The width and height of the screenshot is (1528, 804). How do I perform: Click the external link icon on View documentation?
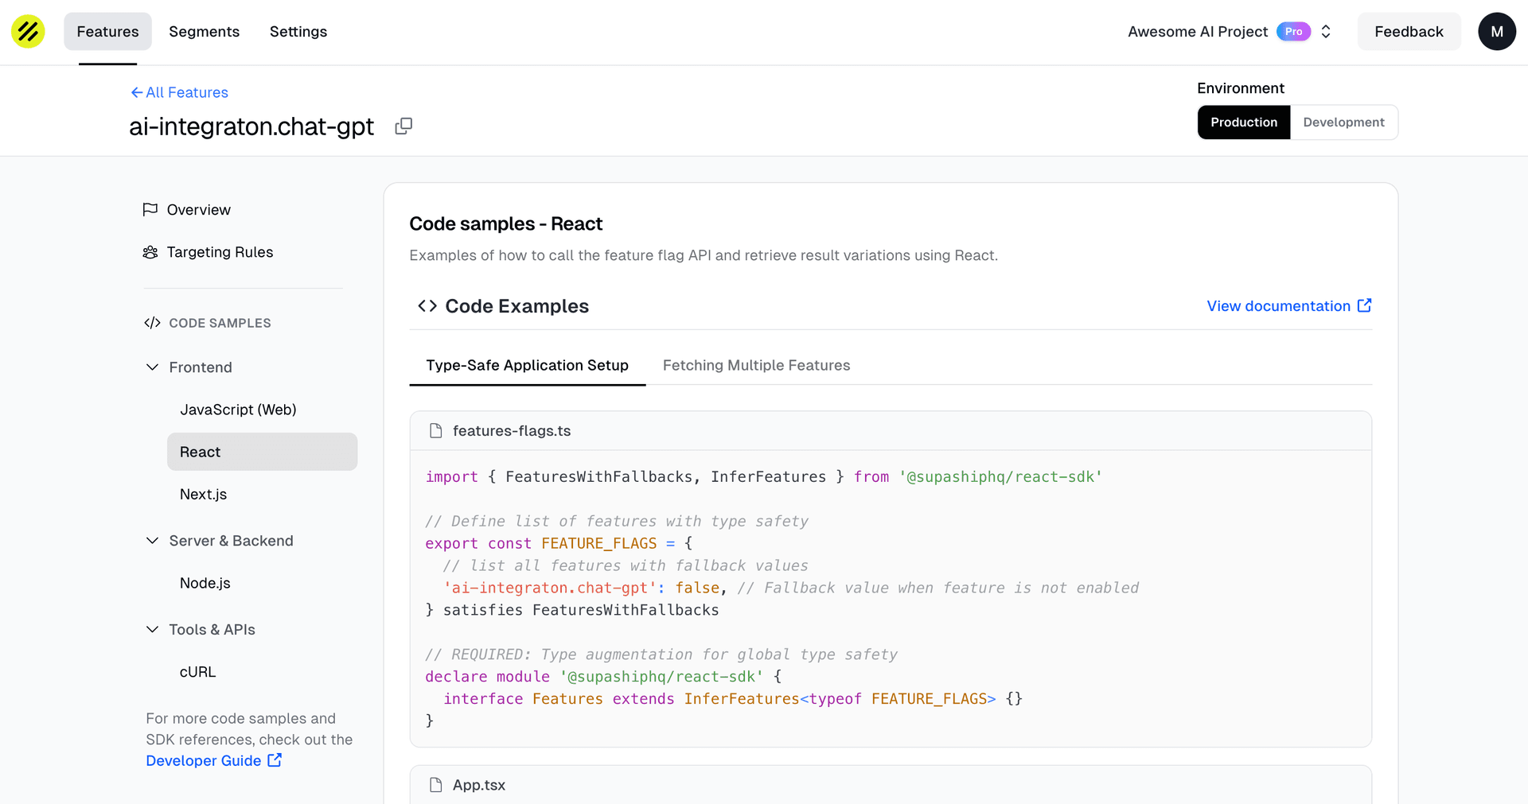pyautogui.click(x=1364, y=305)
